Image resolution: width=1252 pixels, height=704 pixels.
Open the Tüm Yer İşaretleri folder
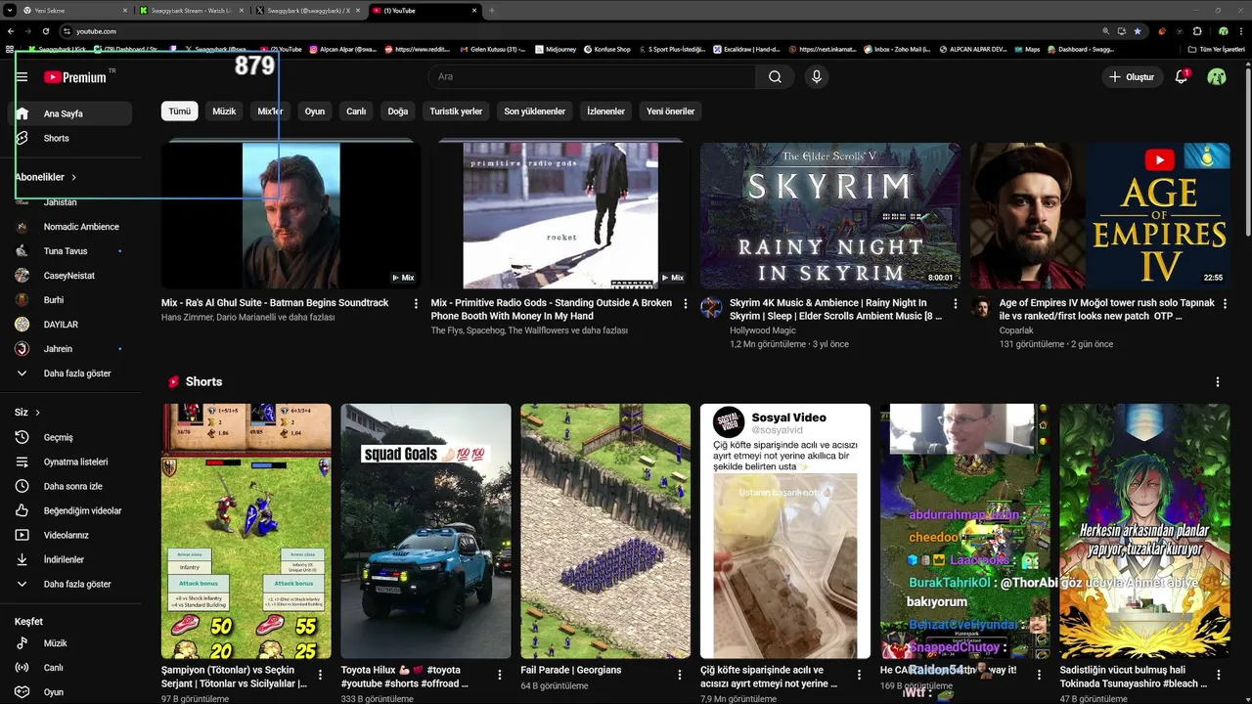(1217, 49)
